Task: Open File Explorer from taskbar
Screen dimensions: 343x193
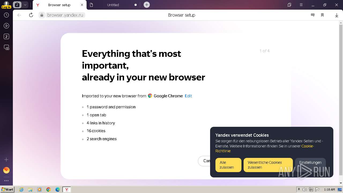Action: pos(30,190)
